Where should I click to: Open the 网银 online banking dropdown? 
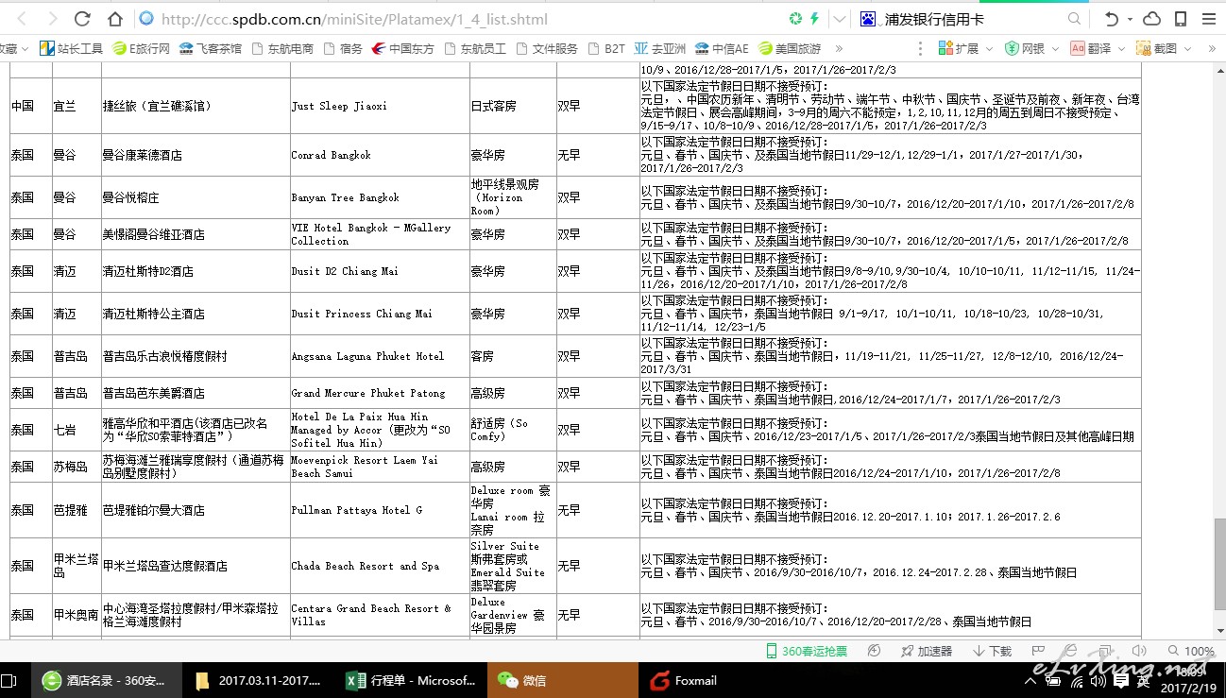point(1031,48)
